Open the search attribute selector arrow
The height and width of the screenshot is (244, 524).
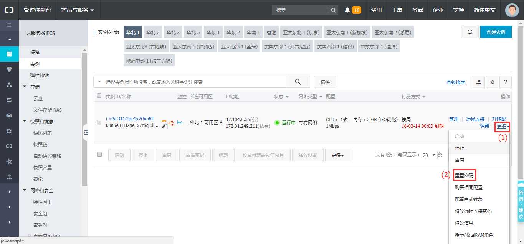point(100,82)
